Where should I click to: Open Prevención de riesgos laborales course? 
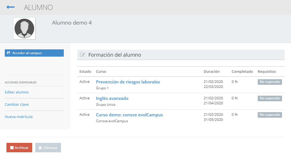point(128,82)
